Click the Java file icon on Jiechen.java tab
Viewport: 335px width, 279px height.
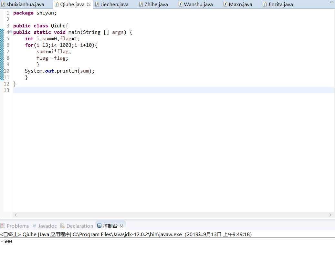pyautogui.click(x=97, y=4)
